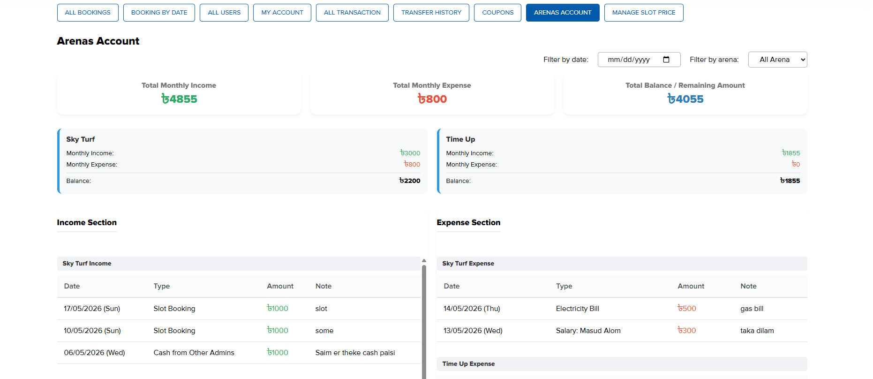
Task: Click the Arenas Account page heading
Action: pos(98,41)
